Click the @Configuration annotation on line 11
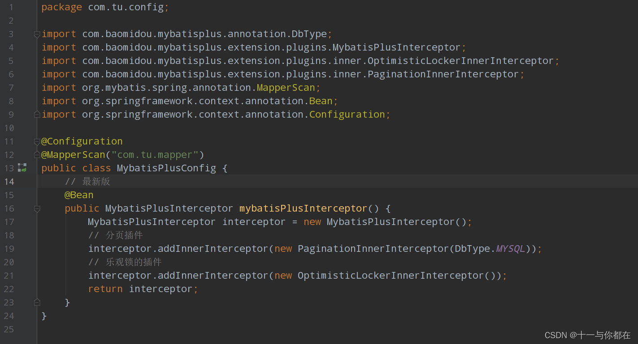Image resolution: width=638 pixels, height=344 pixels. click(82, 141)
